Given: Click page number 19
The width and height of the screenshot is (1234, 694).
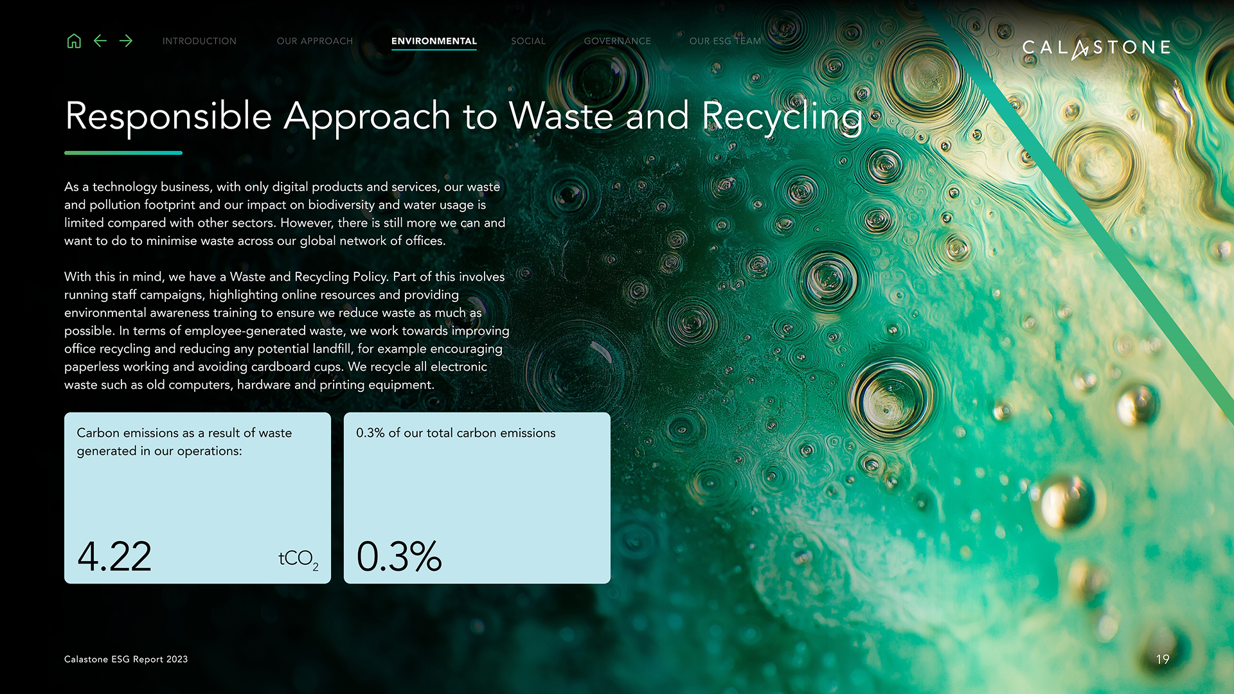Looking at the screenshot, I should tap(1163, 659).
